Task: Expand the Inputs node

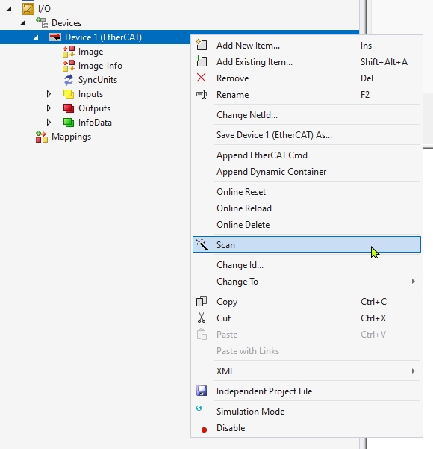Action: tap(49, 94)
